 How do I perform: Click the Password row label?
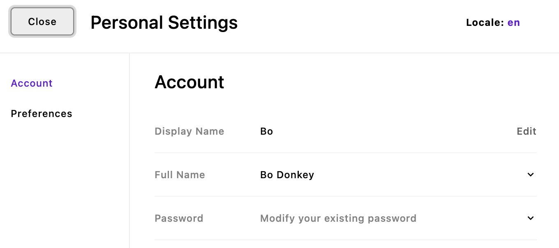coord(179,218)
